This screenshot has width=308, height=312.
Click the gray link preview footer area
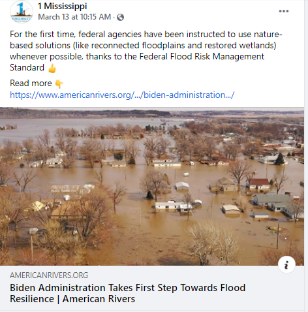click(152, 288)
